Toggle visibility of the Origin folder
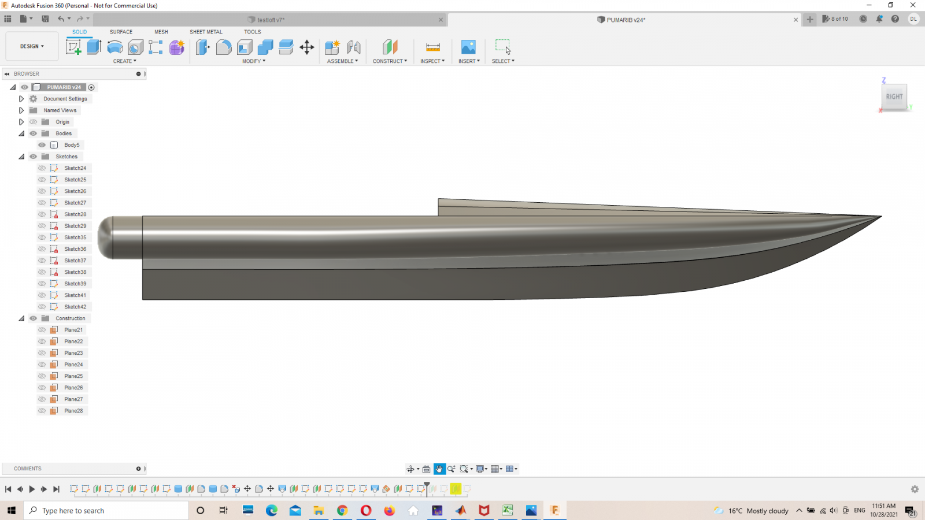 tap(33, 122)
